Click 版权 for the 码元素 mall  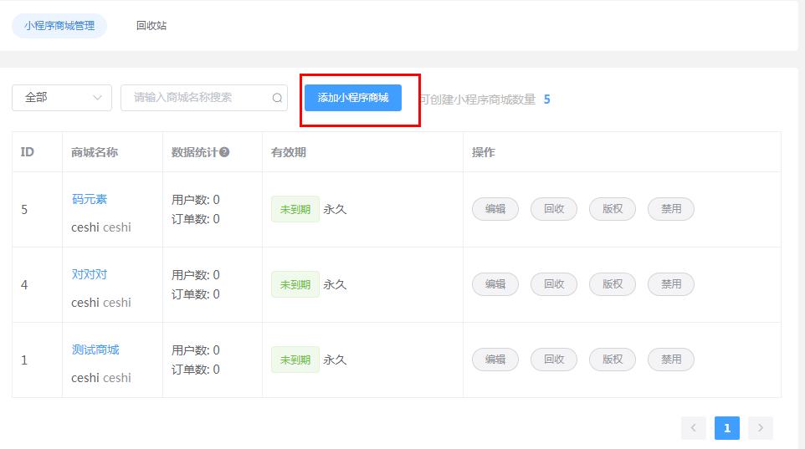point(613,209)
